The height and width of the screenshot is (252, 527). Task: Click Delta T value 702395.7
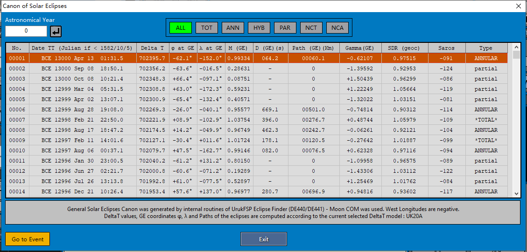153,58
